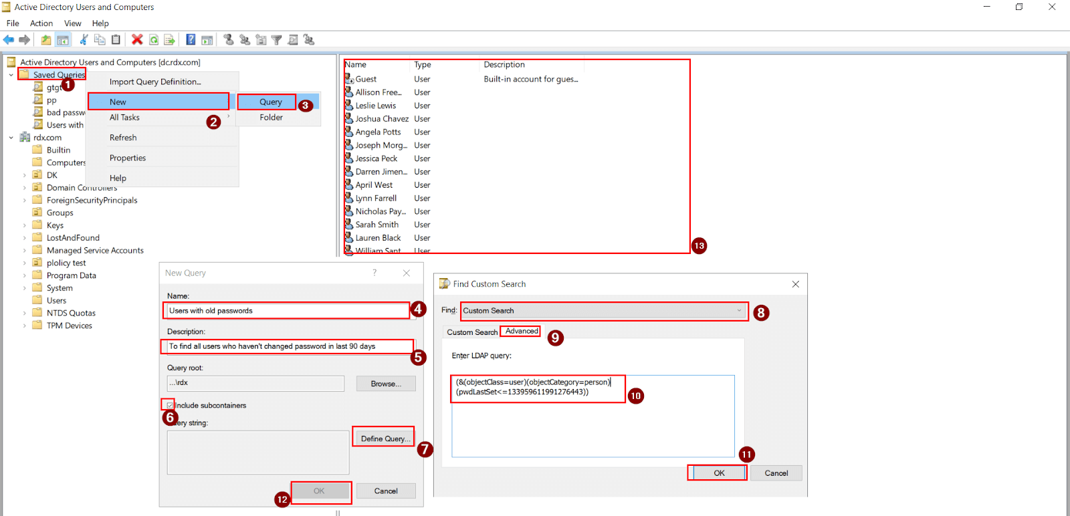Click Create new group icon

245,40
